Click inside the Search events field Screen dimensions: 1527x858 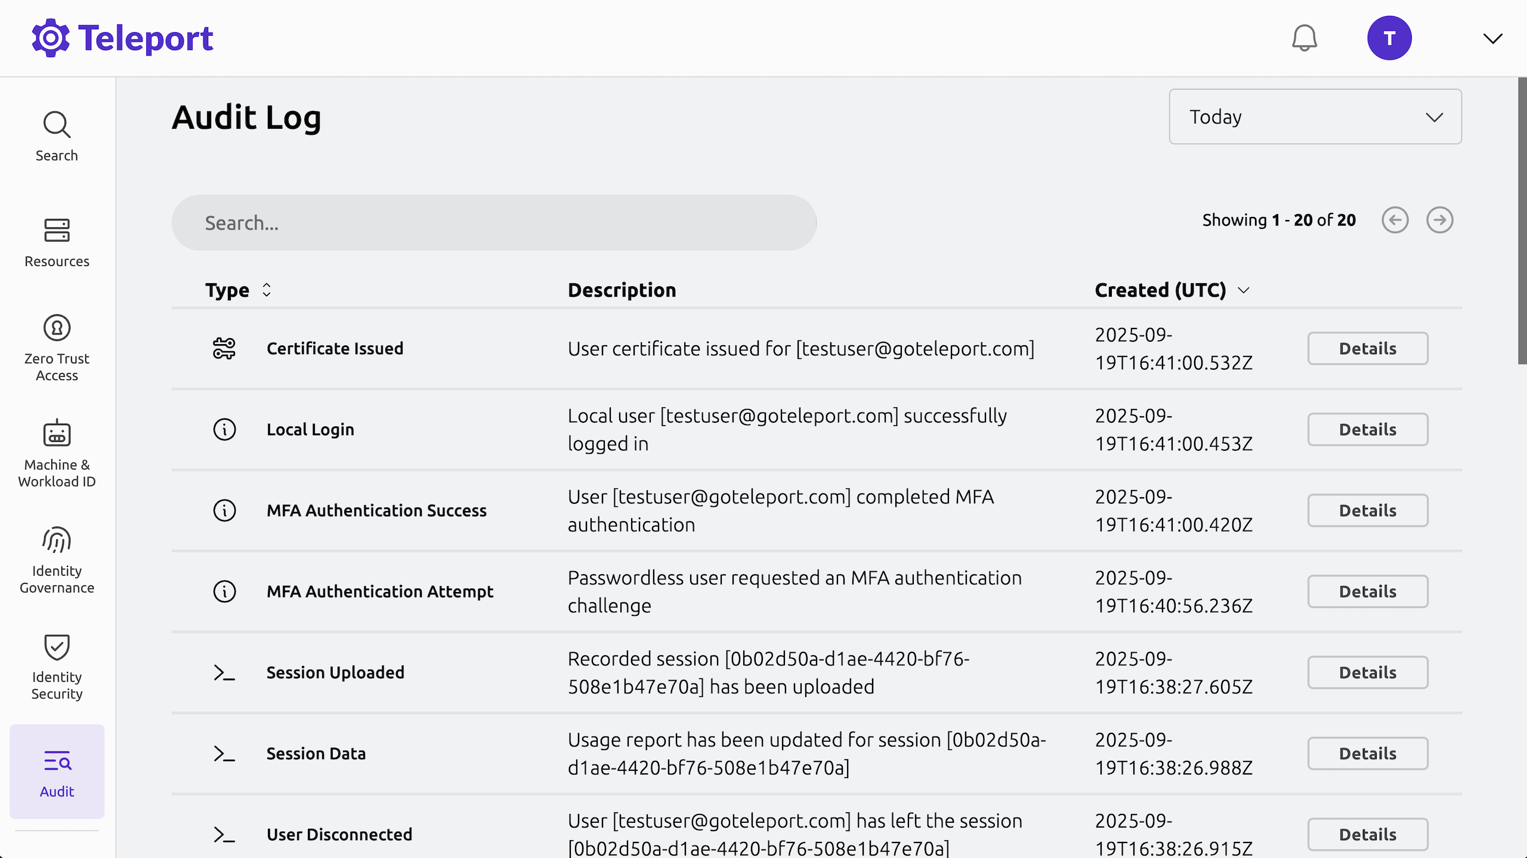pos(494,222)
